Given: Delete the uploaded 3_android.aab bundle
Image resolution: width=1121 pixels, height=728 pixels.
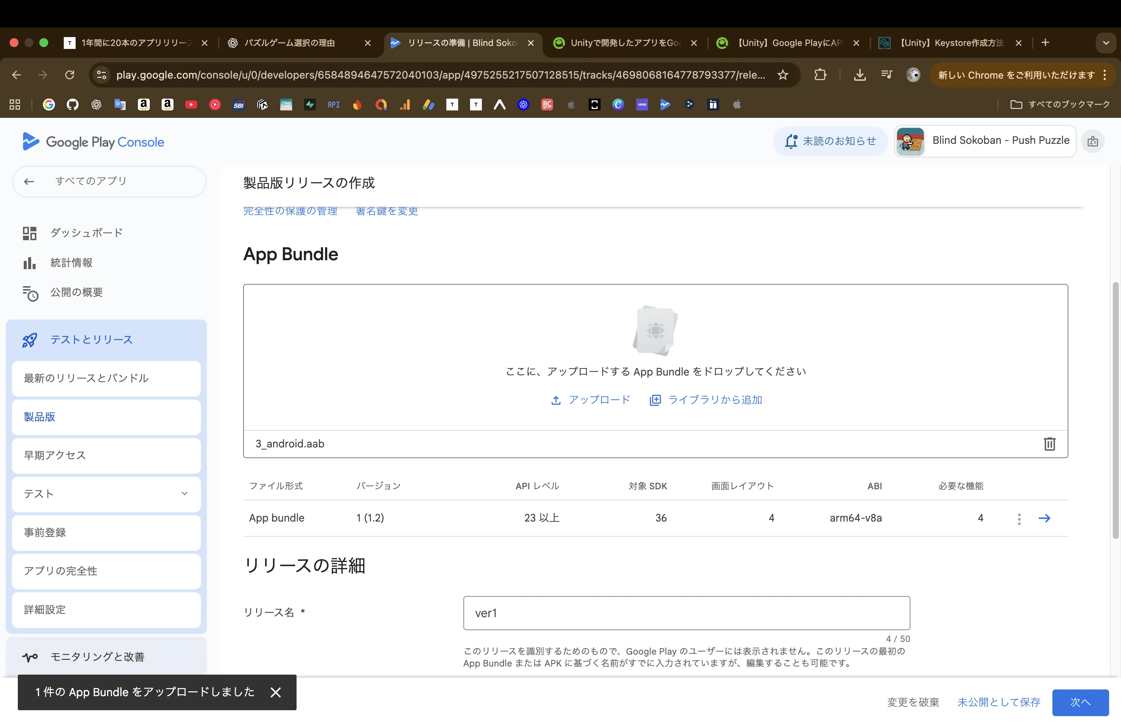Looking at the screenshot, I should click(x=1049, y=444).
